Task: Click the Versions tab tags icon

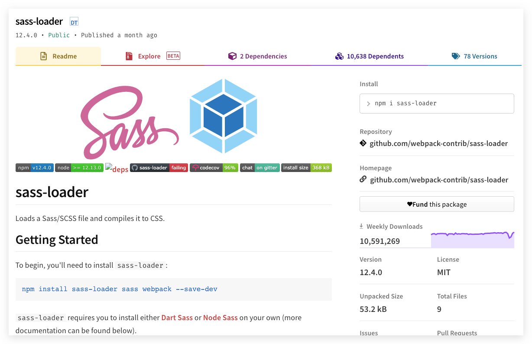Action: (x=456, y=56)
